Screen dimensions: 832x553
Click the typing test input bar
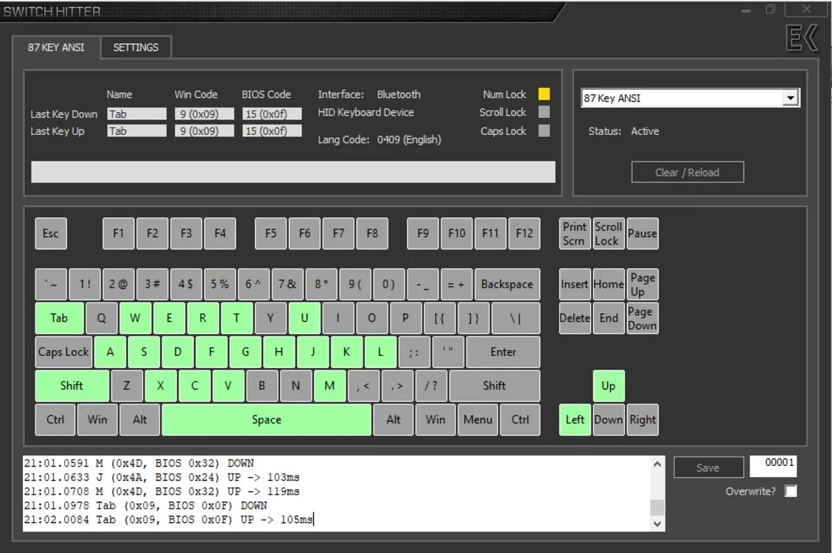293,172
